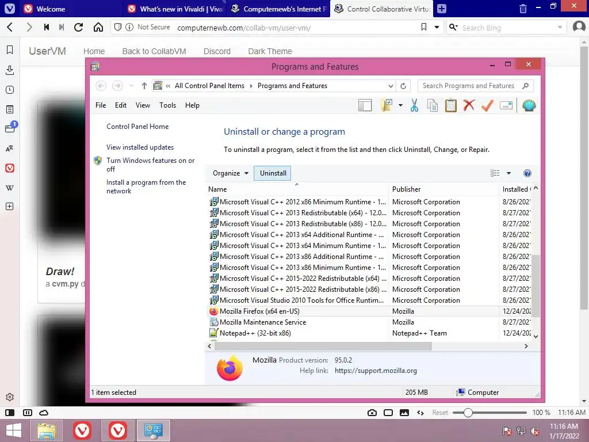Reload the current page

pos(78,27)
